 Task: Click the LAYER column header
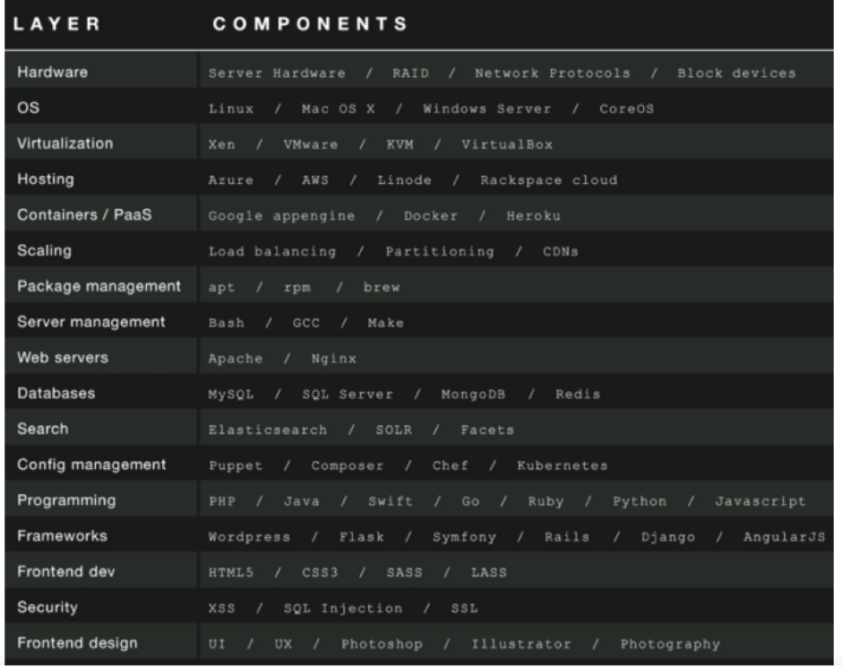[57, 24]
